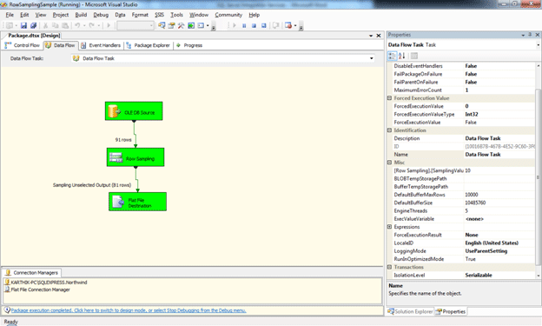The width and height of the screenshot is (542, 326).
Task: Click the DefaultBufferMaxRows 10000 value
Action: (472, 195)
